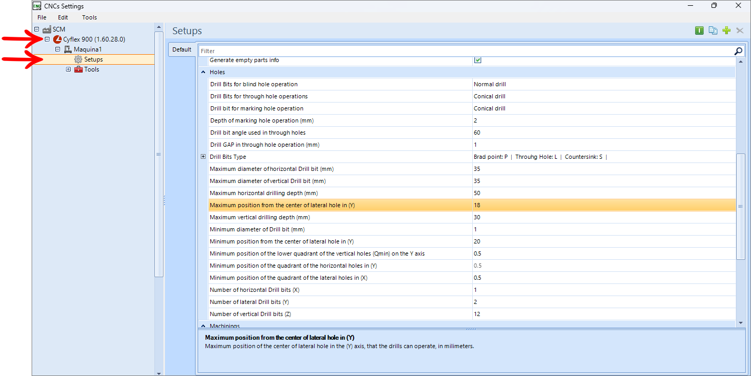Select the red Tools toolbox icon

[x=79, y=69]
